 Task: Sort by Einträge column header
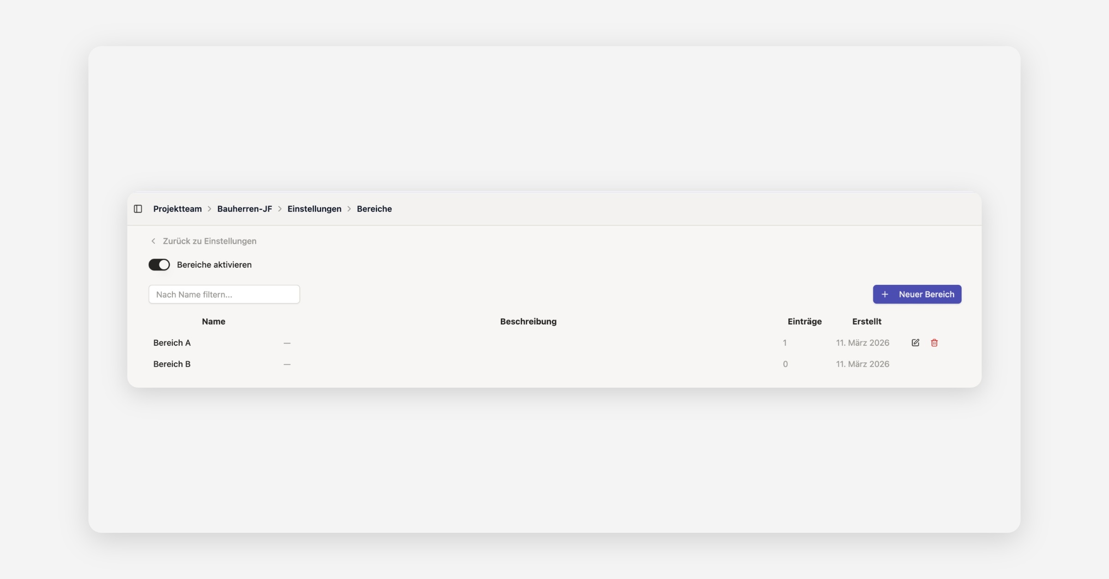804,321
